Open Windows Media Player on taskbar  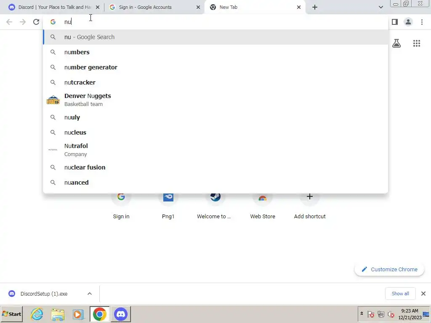[x=79, y=314]
